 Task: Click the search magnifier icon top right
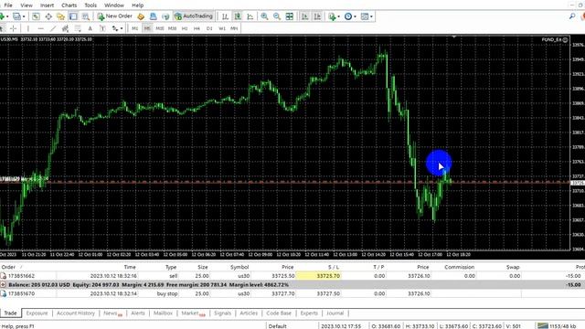[x=572, y=16]
